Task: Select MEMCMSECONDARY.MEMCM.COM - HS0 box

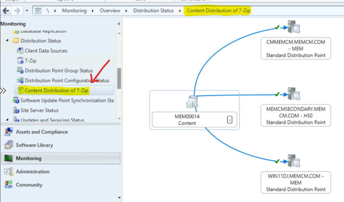Action: pyautogui.click(x=296, y=115)
